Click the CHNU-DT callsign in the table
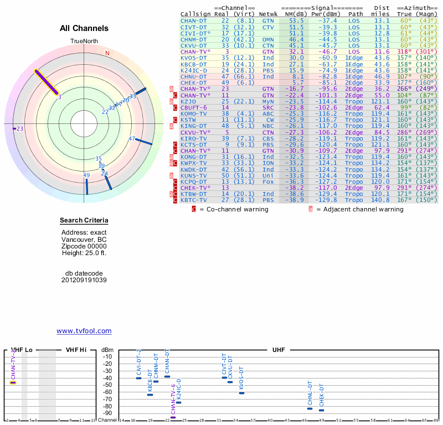443x425 pixels. [x=194, y=76]
